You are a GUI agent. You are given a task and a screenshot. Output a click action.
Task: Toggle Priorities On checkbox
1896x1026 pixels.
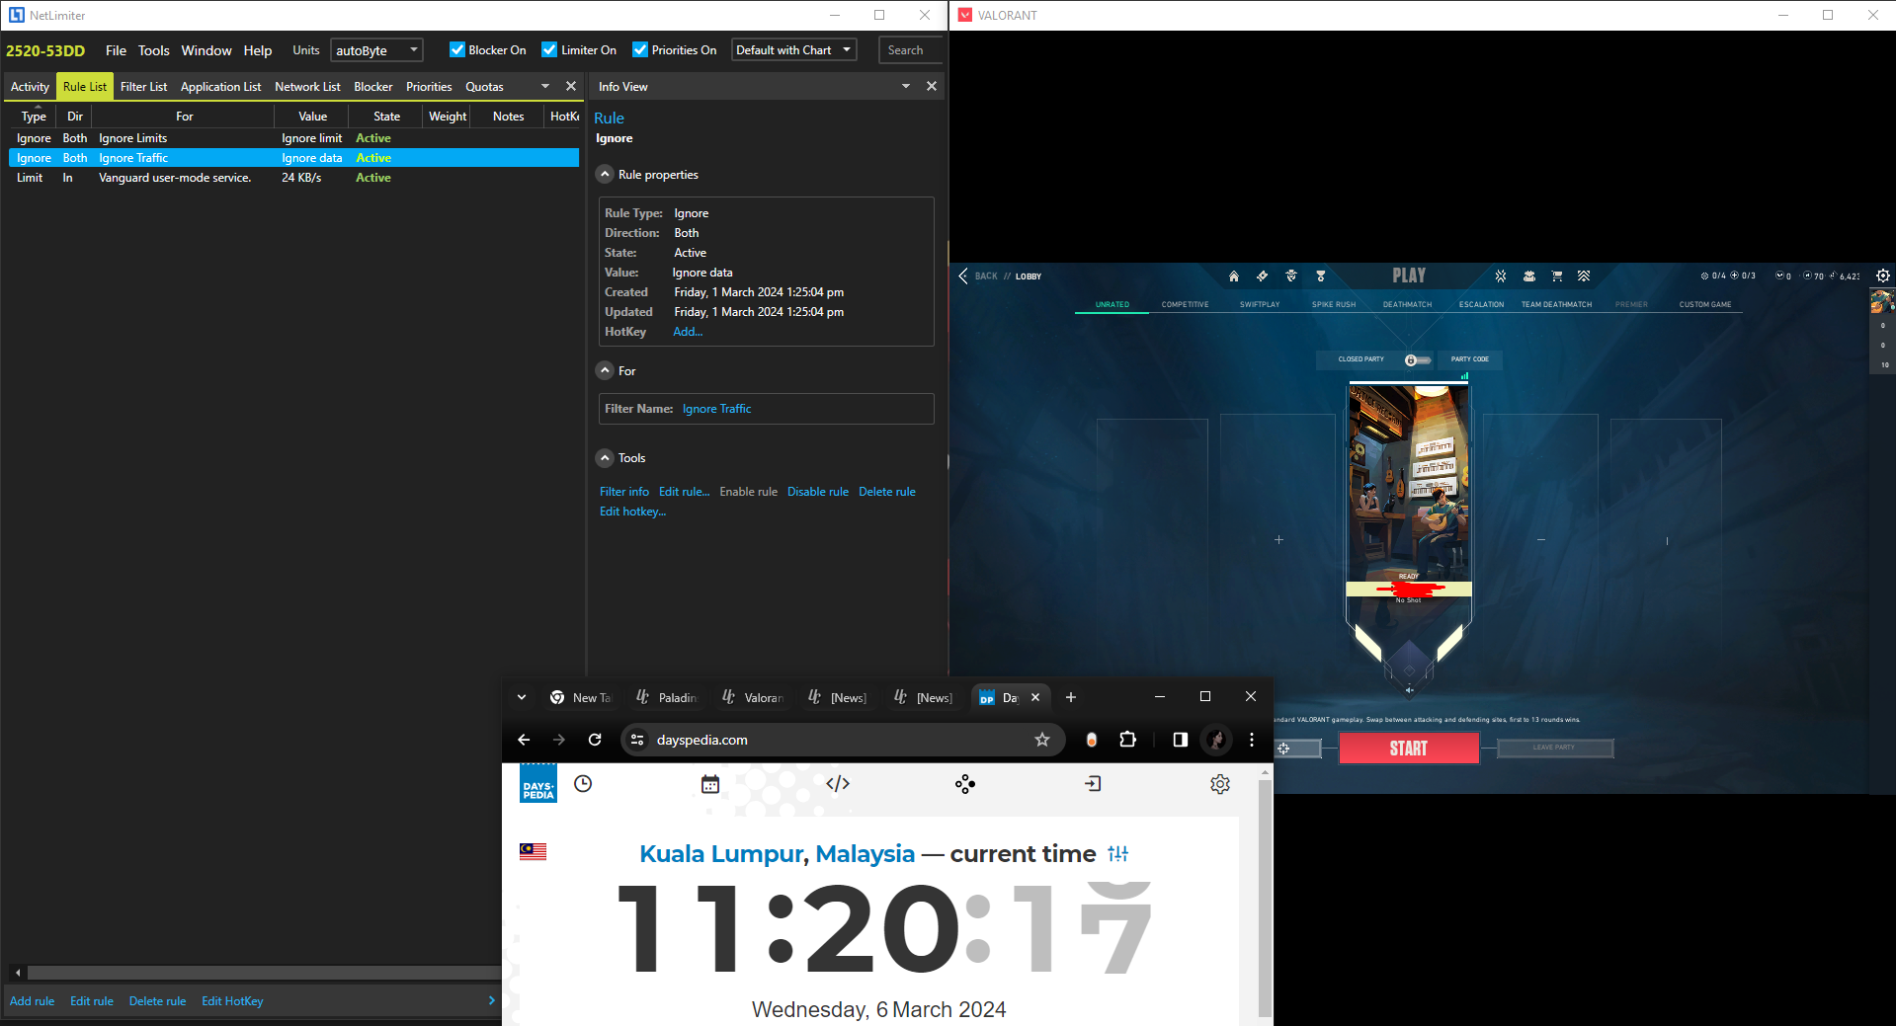pos(640,50)
